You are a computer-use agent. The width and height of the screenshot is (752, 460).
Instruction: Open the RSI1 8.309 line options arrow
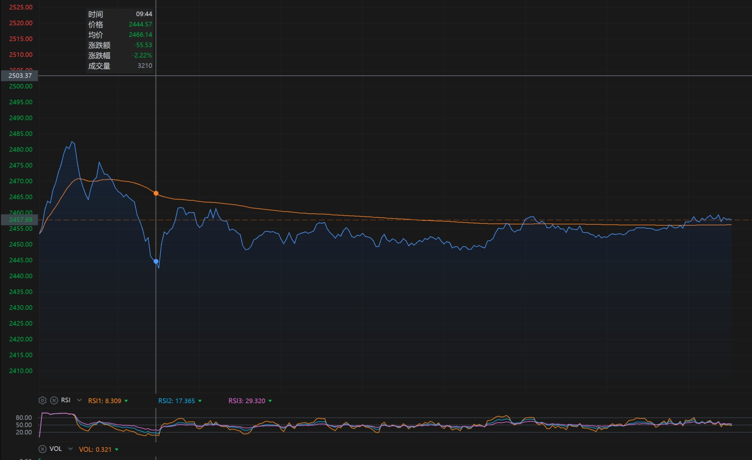[x=126, y=401]
